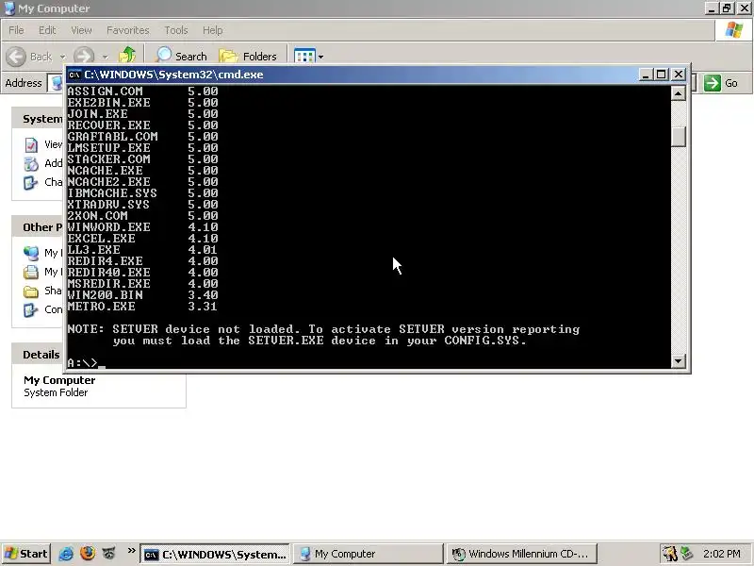This screenshot has height=566, width=754.
Task: Minimize the cmd.exe window
Action: pos(646,75)
